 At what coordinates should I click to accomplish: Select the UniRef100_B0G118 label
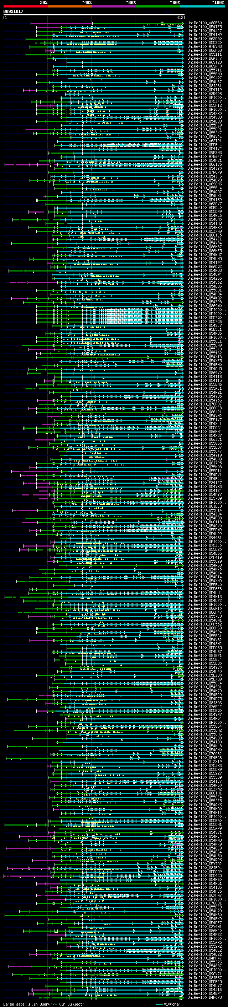click(x=204, y=522)
